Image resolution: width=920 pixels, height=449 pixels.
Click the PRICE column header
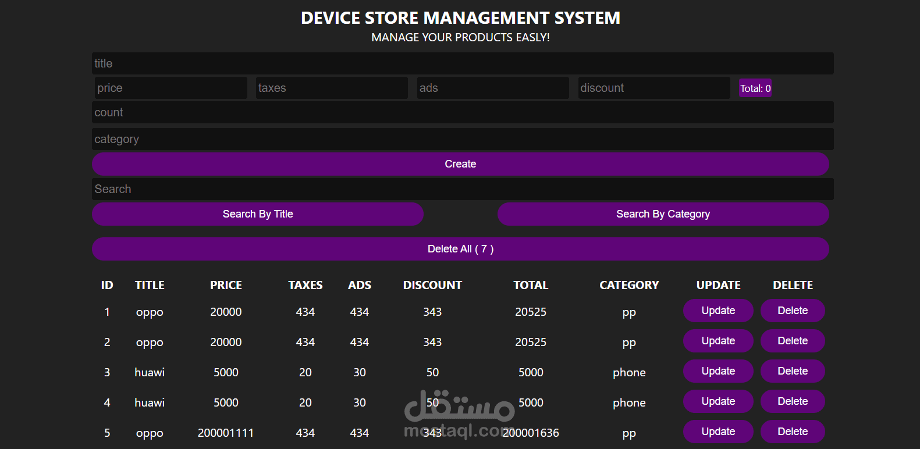[226, 285]
